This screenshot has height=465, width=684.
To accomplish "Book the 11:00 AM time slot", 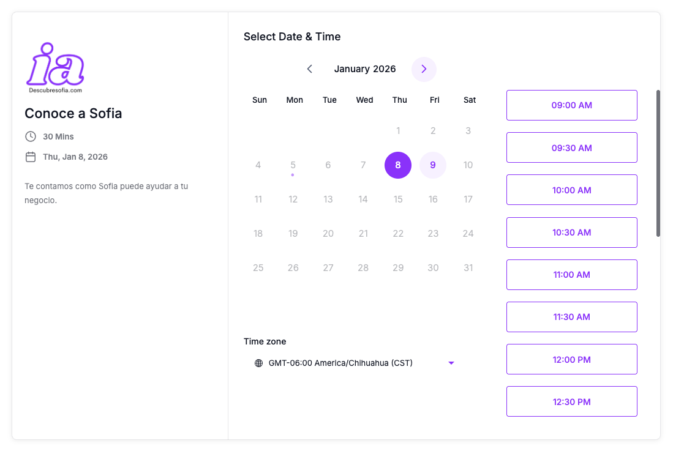I will click(571, 275).
